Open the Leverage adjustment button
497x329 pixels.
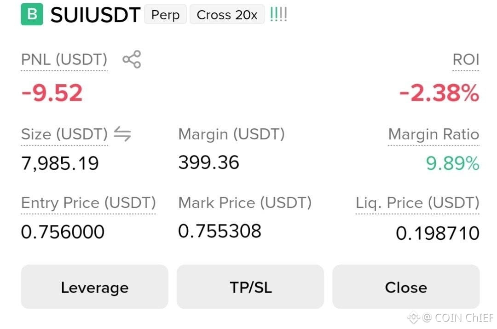click(94, 287)
